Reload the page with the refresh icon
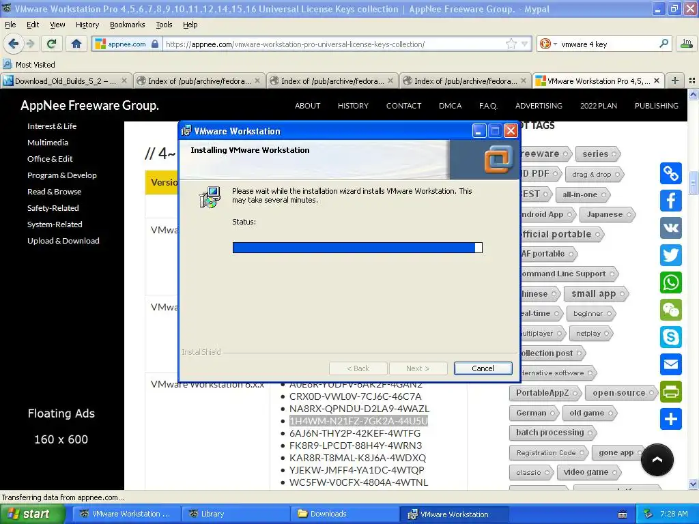 point(52,44)
